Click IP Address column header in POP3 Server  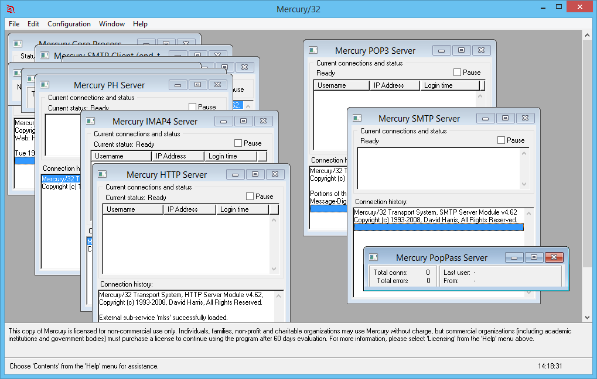[395, 85]
